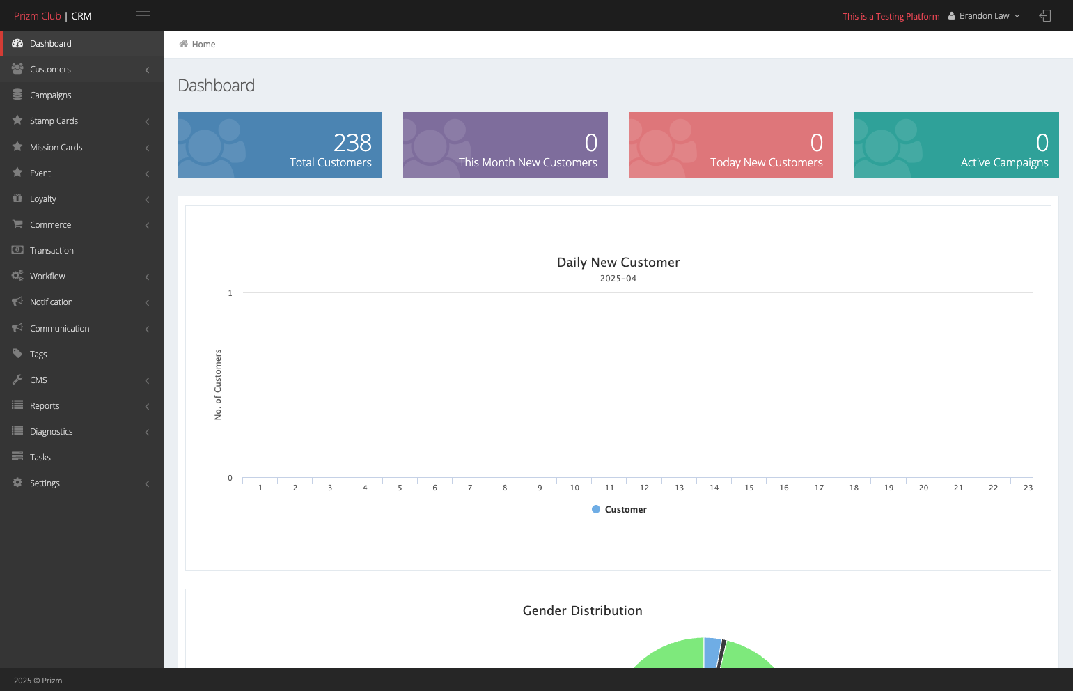Click the Commerce shopping cart icon
This screenshot has height=691, width=1073.
[x=17, y=224]
